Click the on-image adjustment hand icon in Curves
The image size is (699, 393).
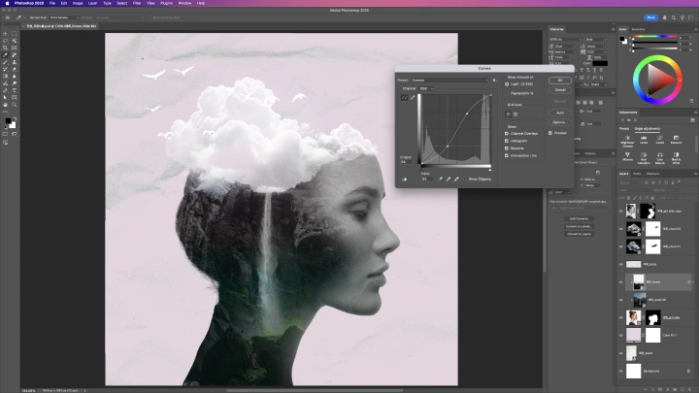[404, 180]
